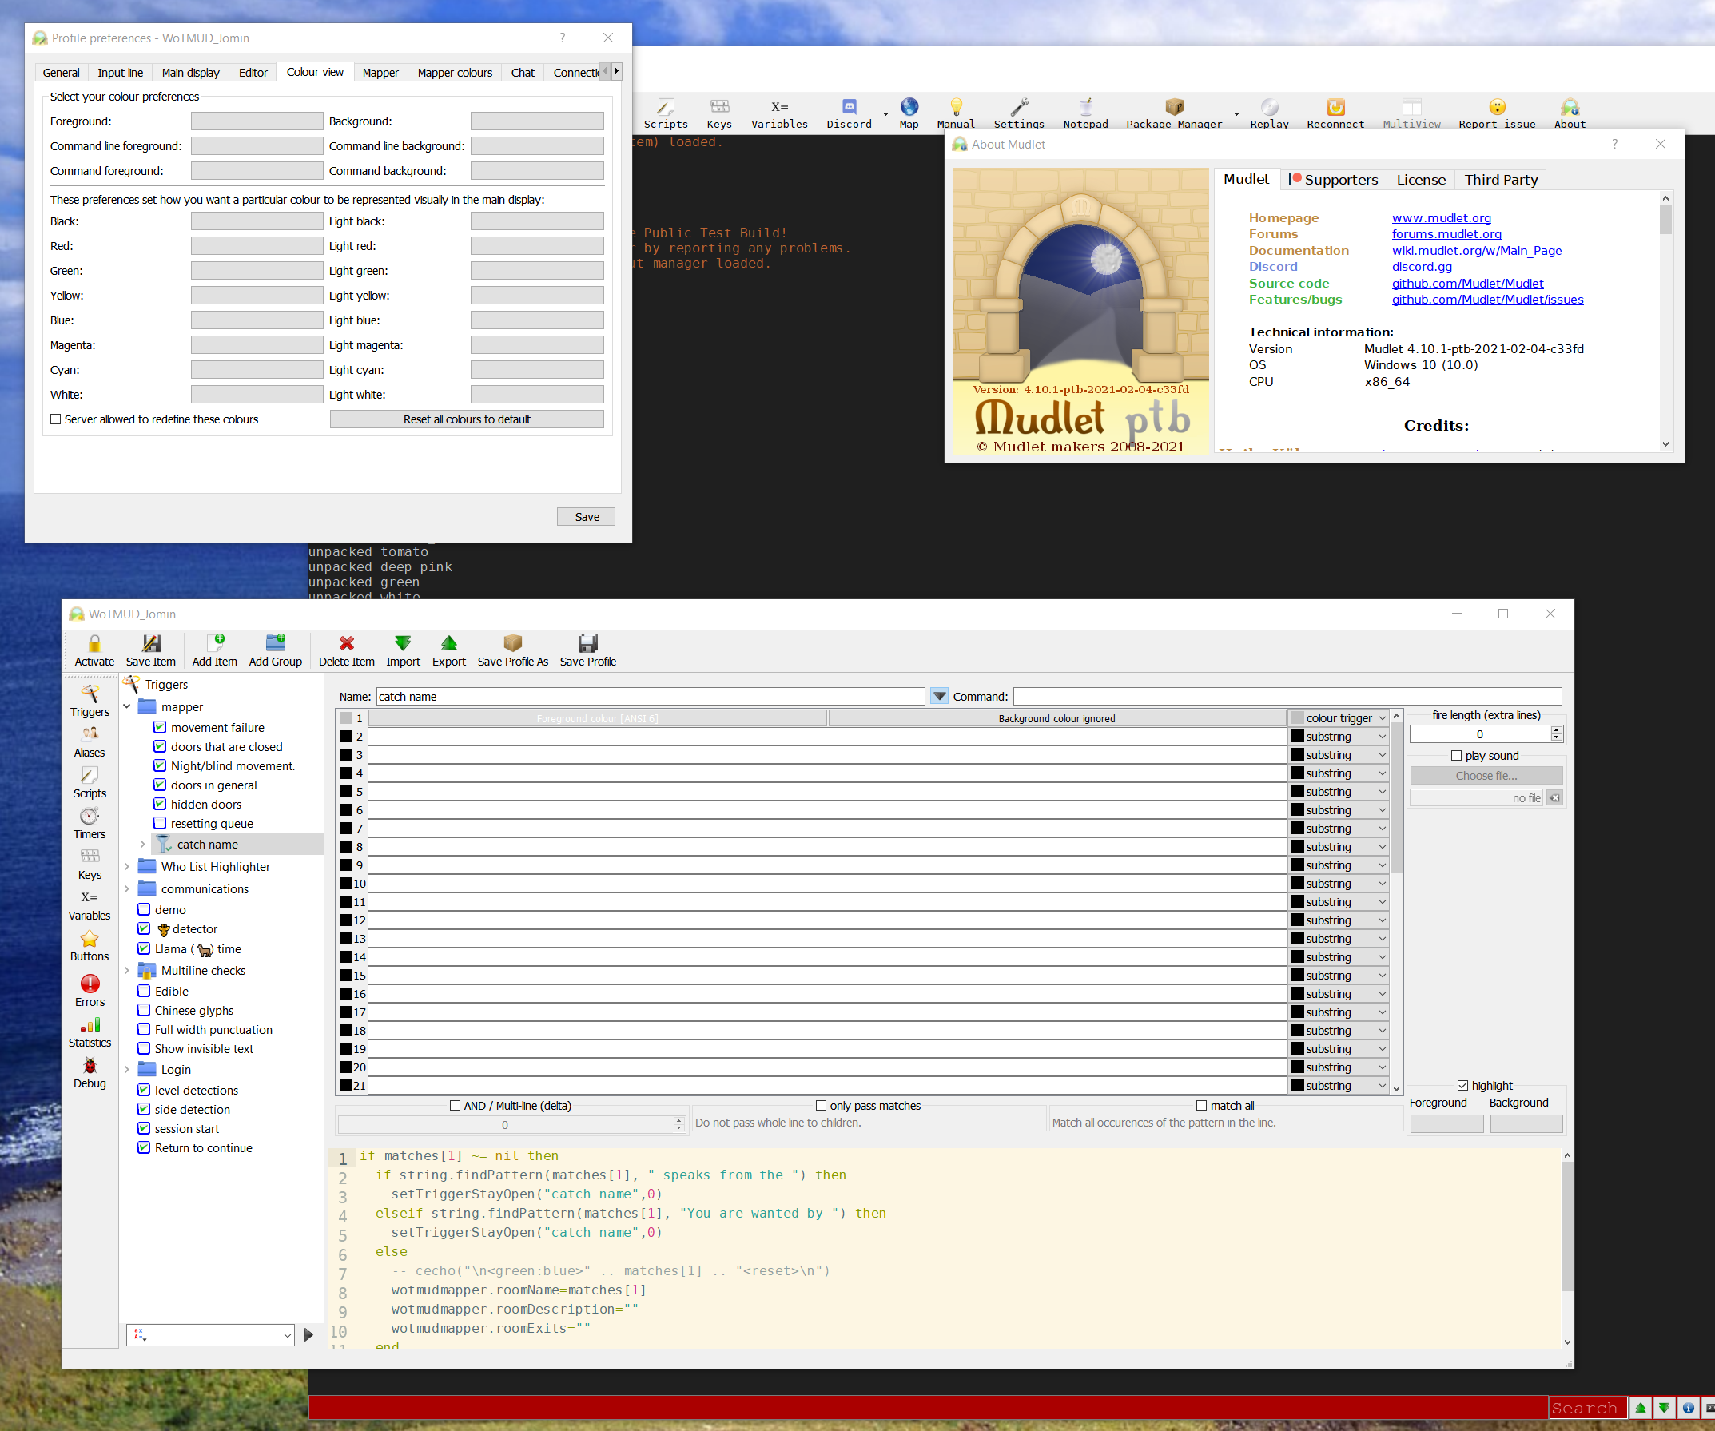Click the Export icon in editor toolbar
The image size is (1715, 1431).
click(x=449, y=643)
